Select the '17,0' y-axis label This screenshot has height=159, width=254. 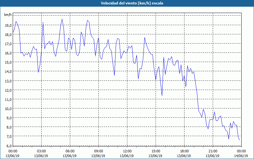pos(8,44)
